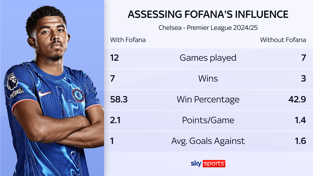
Task: Click the red 'sports' box in the logo
Action: [x=214, y=164]
